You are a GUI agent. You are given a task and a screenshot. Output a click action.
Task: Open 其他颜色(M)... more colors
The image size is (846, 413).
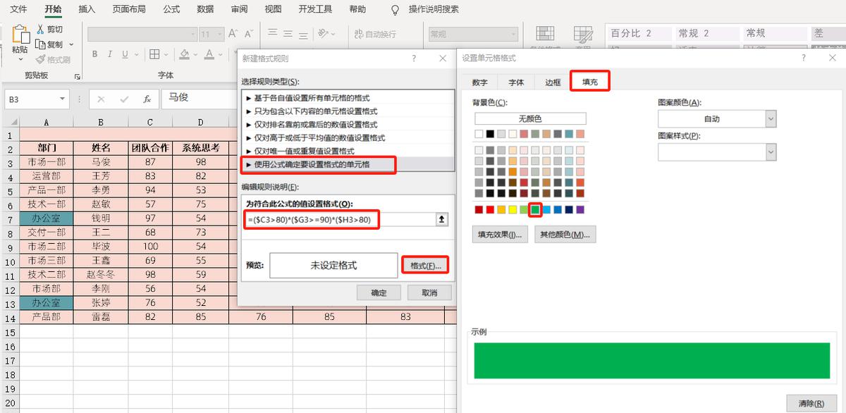tap(564, 235)
